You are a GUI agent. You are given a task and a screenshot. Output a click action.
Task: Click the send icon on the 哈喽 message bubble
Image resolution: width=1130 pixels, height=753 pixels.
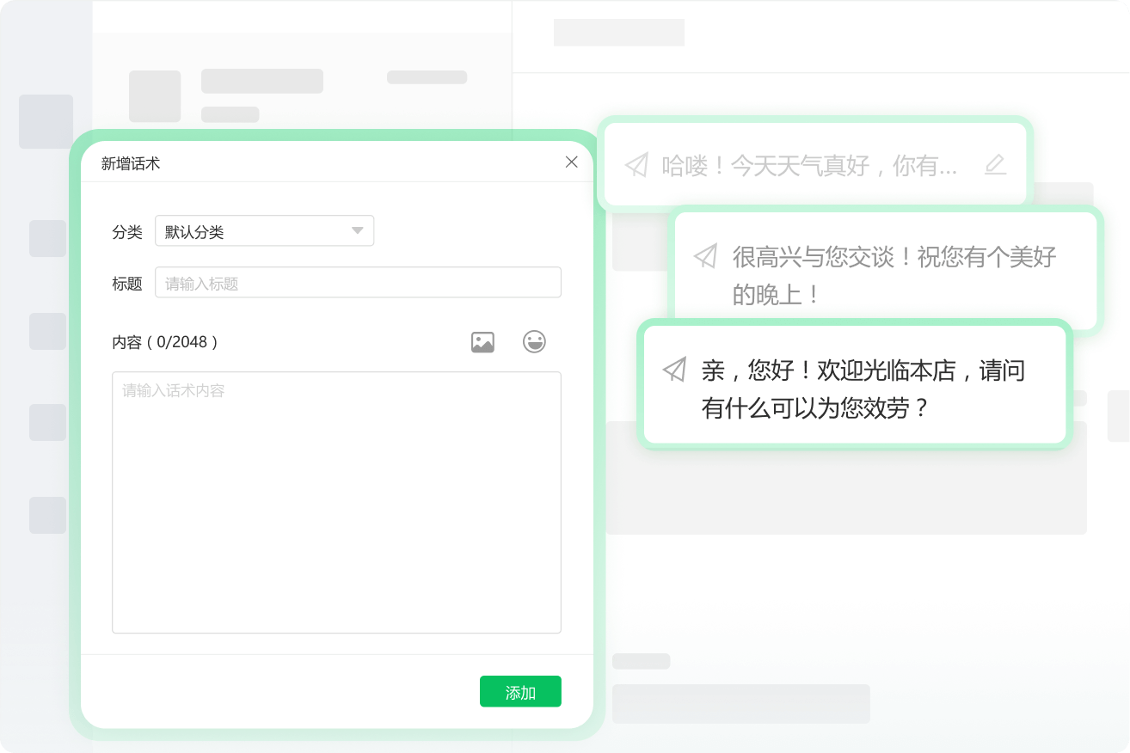click(636, 165)
